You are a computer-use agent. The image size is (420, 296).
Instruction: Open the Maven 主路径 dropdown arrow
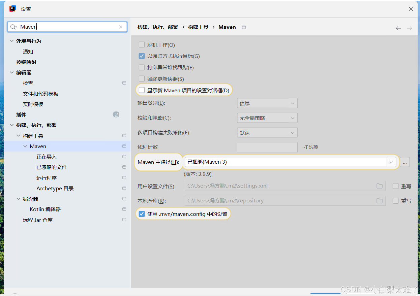coord(391,162)
